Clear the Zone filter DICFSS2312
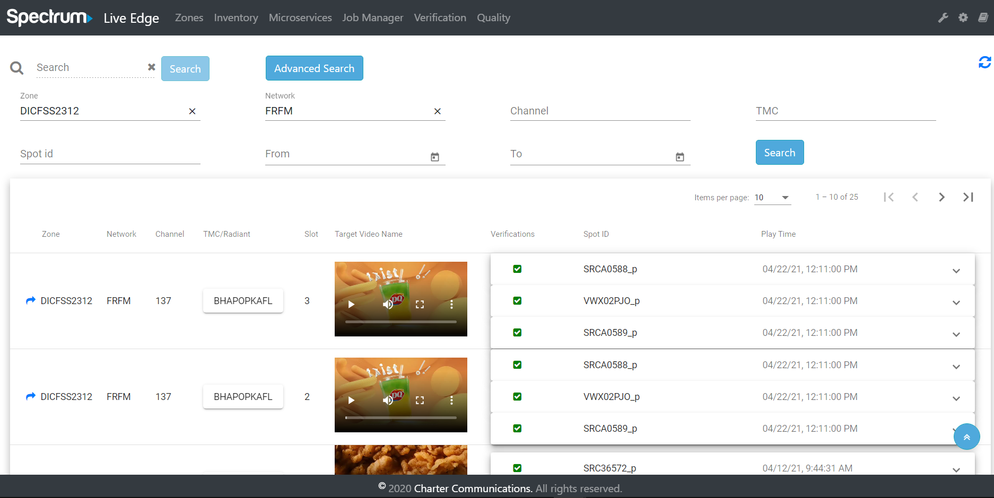This screenshot has width=994, height=498. coord(193,111)
